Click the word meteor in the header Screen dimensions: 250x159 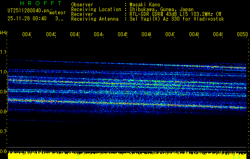[58, 13]
